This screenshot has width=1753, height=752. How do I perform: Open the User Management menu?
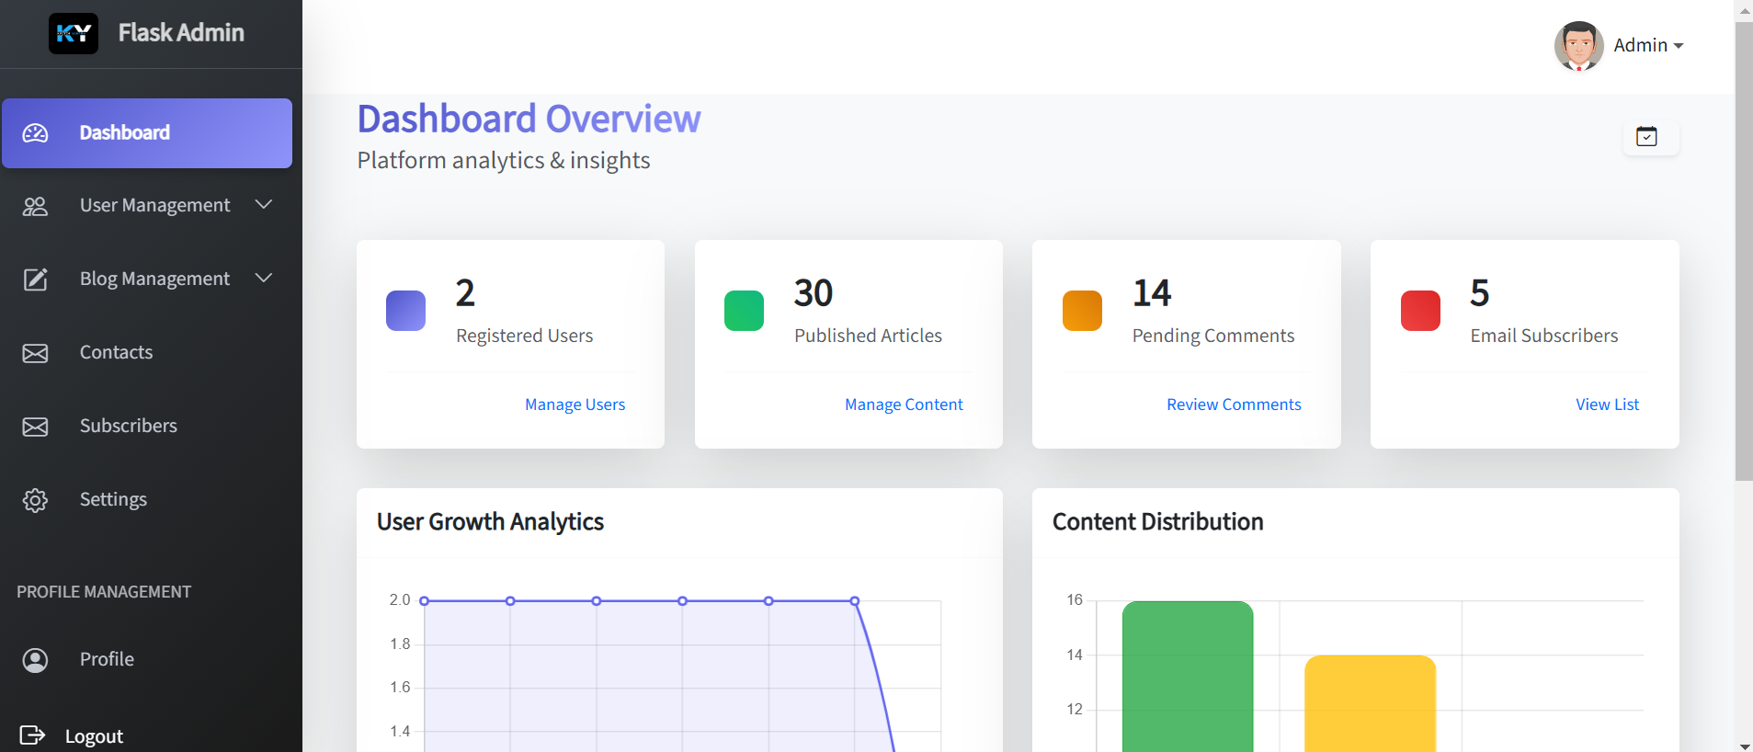(147, 206)
